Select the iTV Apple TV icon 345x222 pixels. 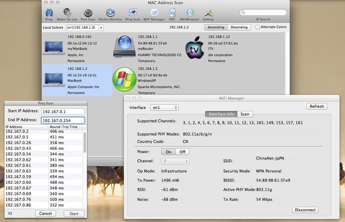[x=195, y=47]
